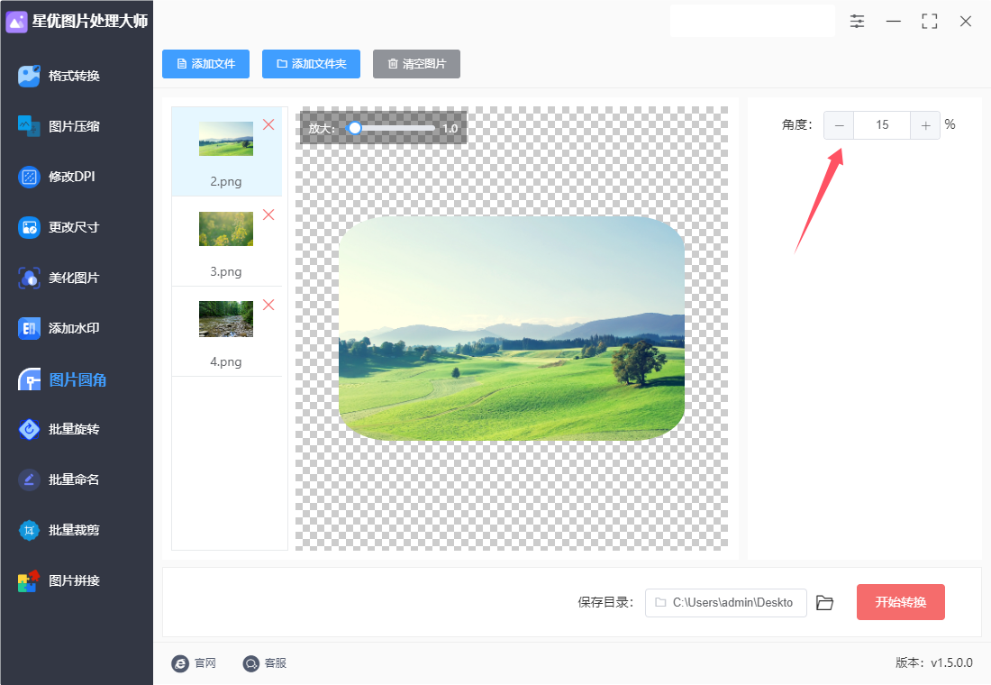The height and width of the screenshot is (685, 991).
Task: Decrease angle with the minus button
Action: [x=840, y=125]
